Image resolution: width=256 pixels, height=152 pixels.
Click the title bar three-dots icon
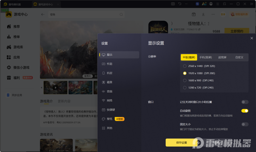186,4
